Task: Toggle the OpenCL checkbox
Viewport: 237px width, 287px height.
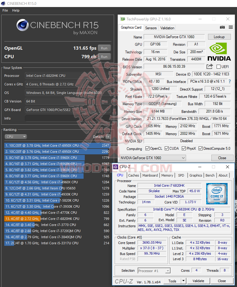Action: tap(147, 149)
